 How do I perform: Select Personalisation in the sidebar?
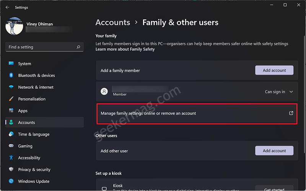point(44,99)
